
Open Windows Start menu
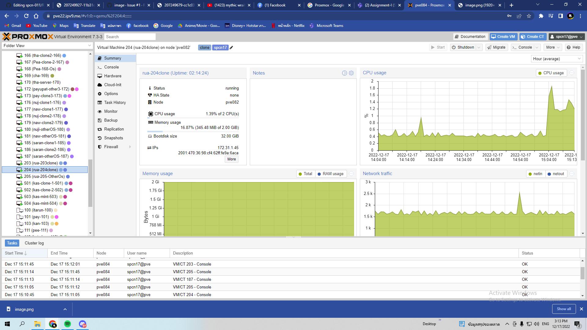click(x=7, y=324)
